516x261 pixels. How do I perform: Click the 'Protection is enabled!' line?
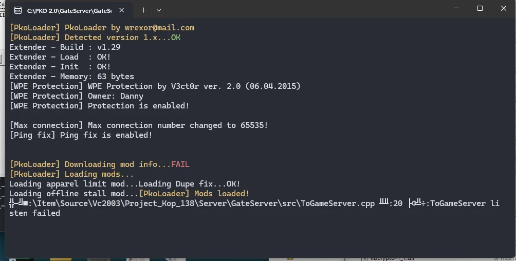point(100,106)
